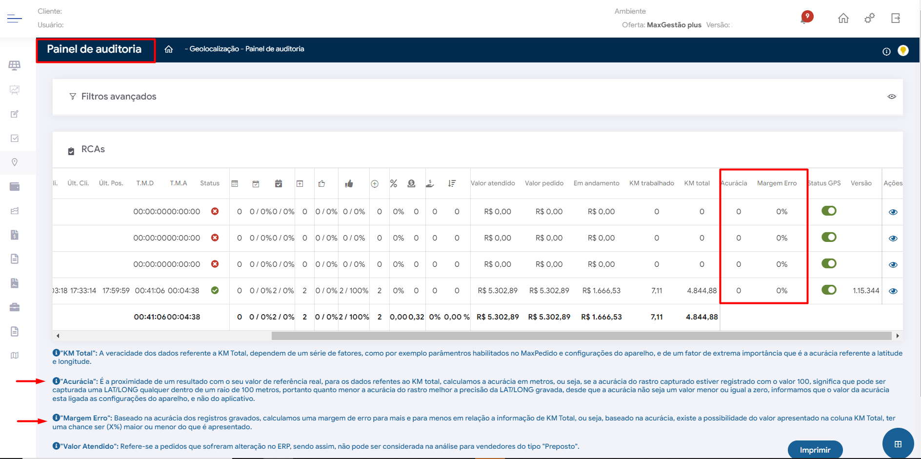Viewport: 921px width, 459px height.
Task: Toggle Status GPS switch in first row
Action: pyautogui.click(x=829, y=211)
